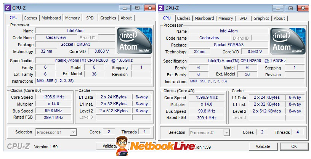Image resolution: width=311 pixels, height=159 pixels.
Task: Click Multiplier 'x 14.0' in left window
Action: pyautogui.click(x=54, y=104)
